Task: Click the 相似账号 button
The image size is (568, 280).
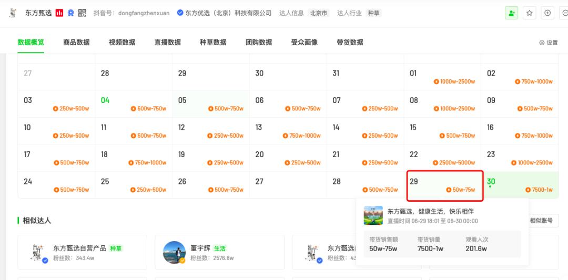Action: pyautogui.click(x=541, y=221)
